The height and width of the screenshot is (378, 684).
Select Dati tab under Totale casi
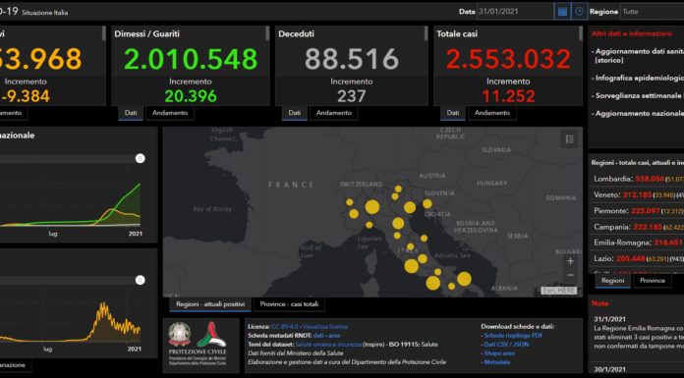pos(453,113)
